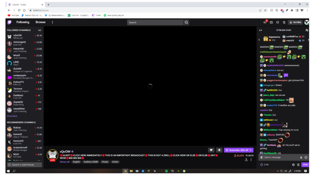Viewport: 312px width, 175px height.
Task: Collapse the Followed Channels sidebar
Action: click(40, 30)
